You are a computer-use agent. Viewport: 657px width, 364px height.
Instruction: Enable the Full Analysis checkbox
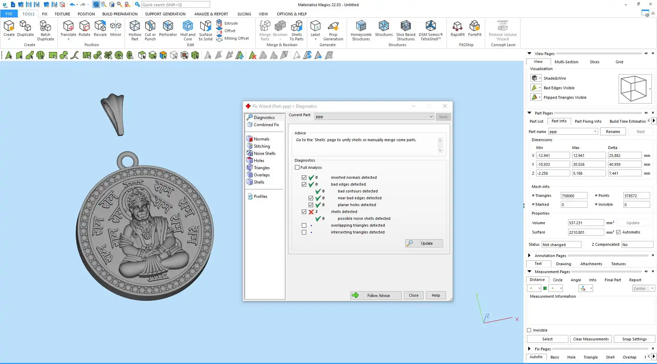[x=297, y=167]
